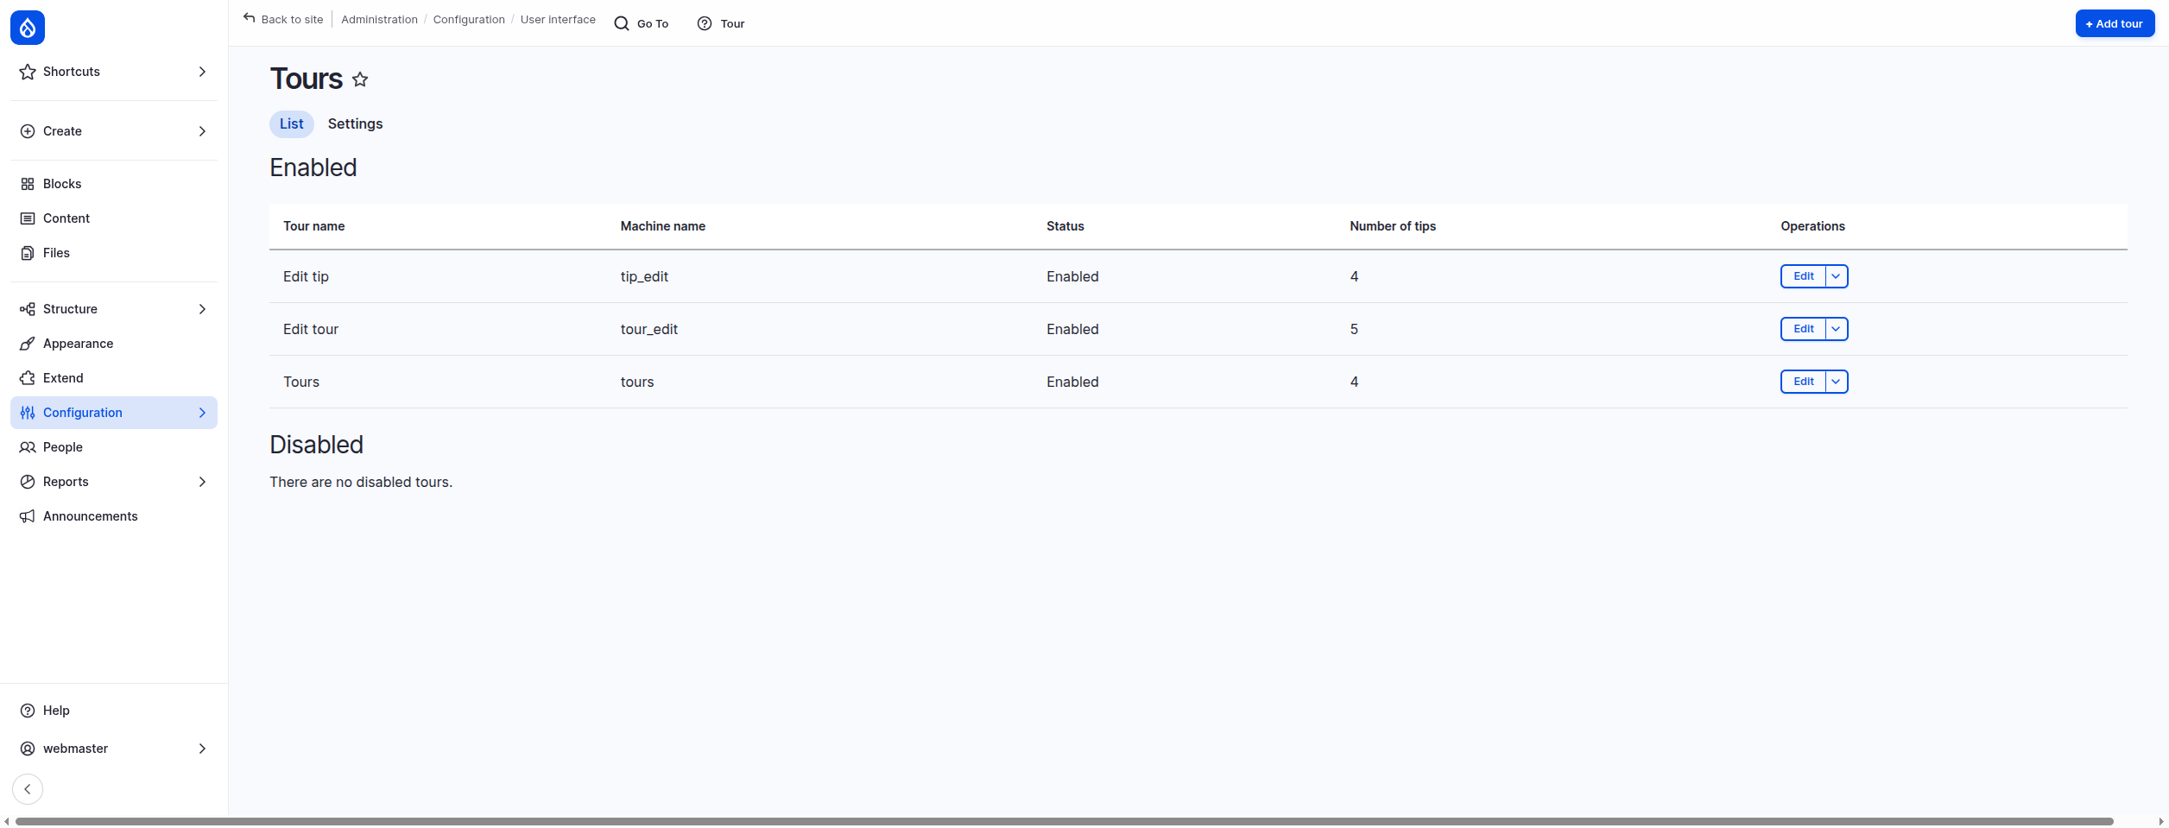Click the Help menu label
This screenshot has height=828, width=2169.
coord(56,711)
